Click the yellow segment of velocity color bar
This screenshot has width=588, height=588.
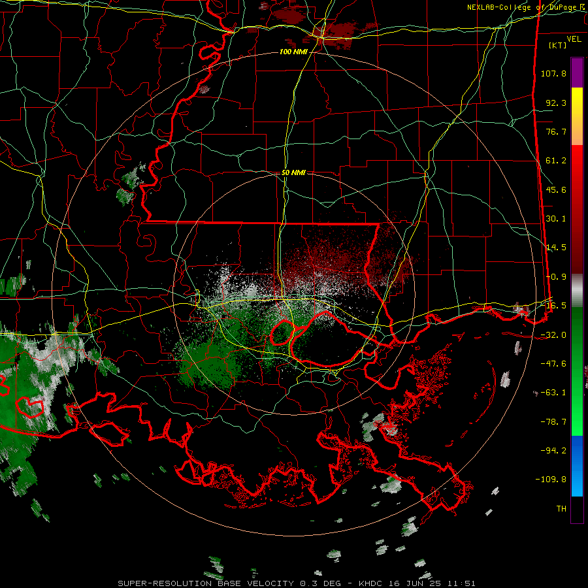577,116
